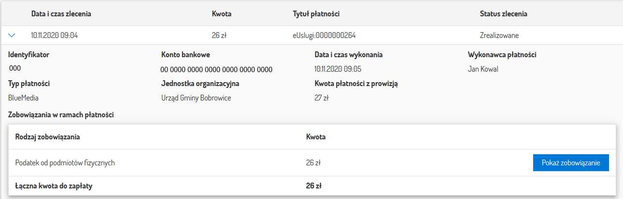Screen dimensions: 623x199
Task: Click the BlueMedia payment type value
Action: coord(23,98)
